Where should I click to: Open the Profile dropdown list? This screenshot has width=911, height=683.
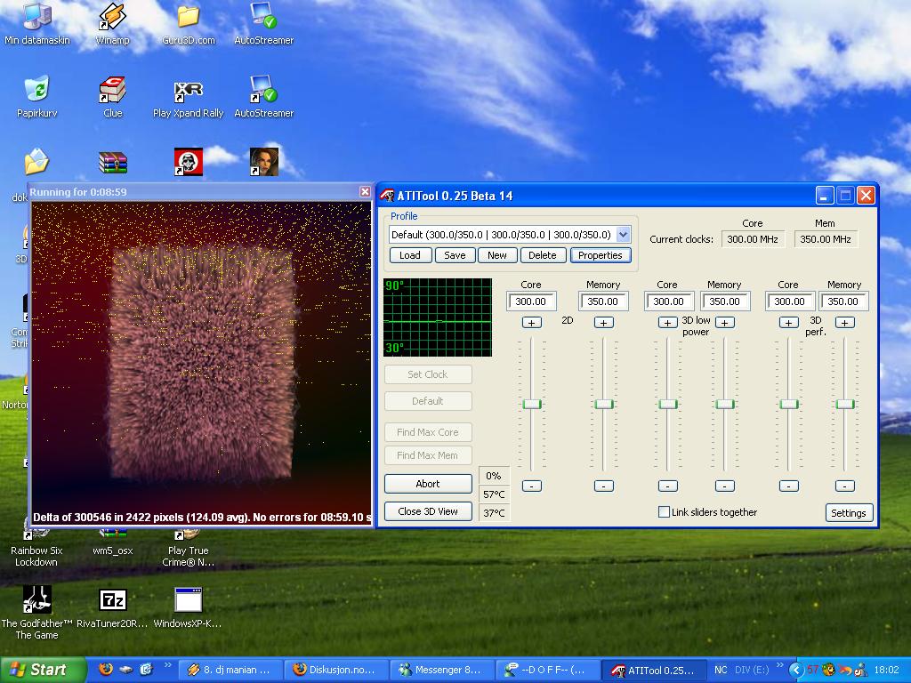[623, 235]
